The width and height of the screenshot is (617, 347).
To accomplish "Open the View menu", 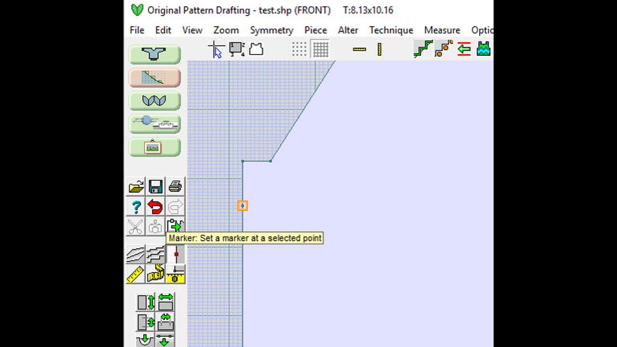I will [192, 30].
